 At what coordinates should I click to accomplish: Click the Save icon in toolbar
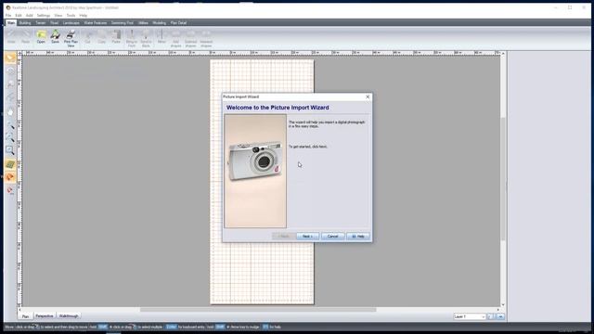coord(56,37)
